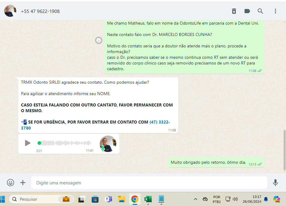
Task: Toggle the volume speaker icon in tray
Action: coord(235,199)
